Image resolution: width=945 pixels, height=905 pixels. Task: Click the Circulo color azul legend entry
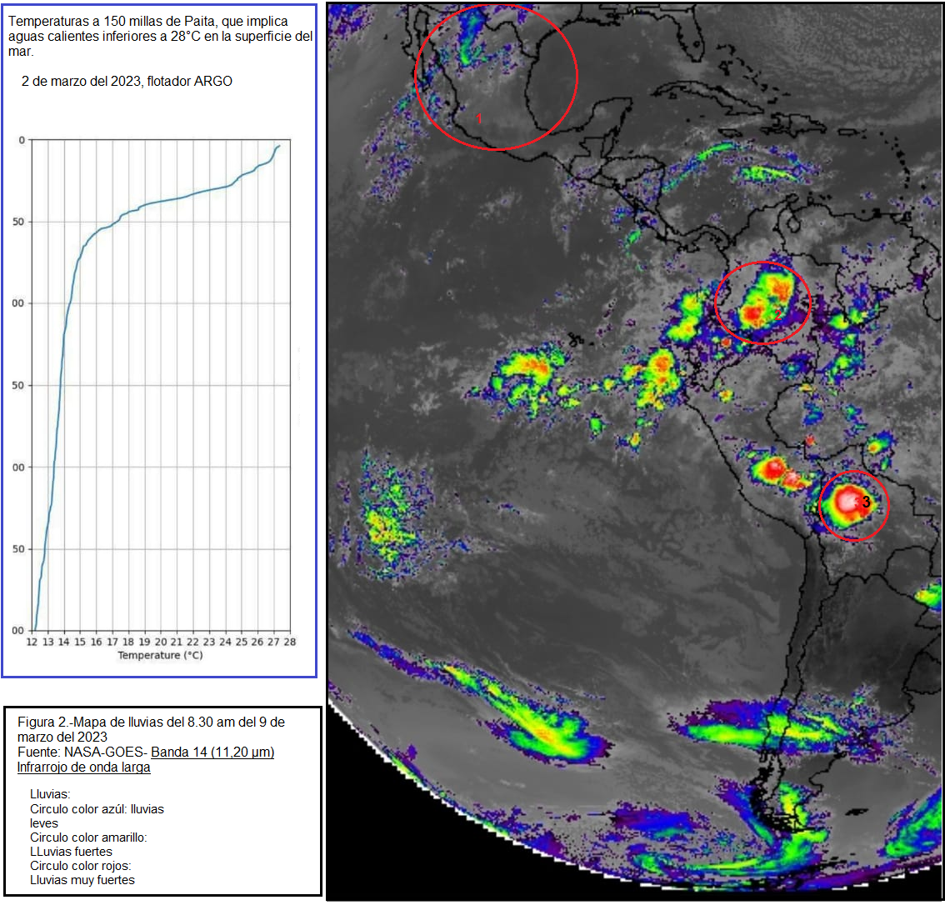coord(97,816)
